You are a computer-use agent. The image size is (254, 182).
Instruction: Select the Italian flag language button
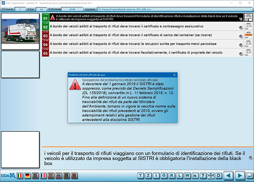[x=20, y=176]
